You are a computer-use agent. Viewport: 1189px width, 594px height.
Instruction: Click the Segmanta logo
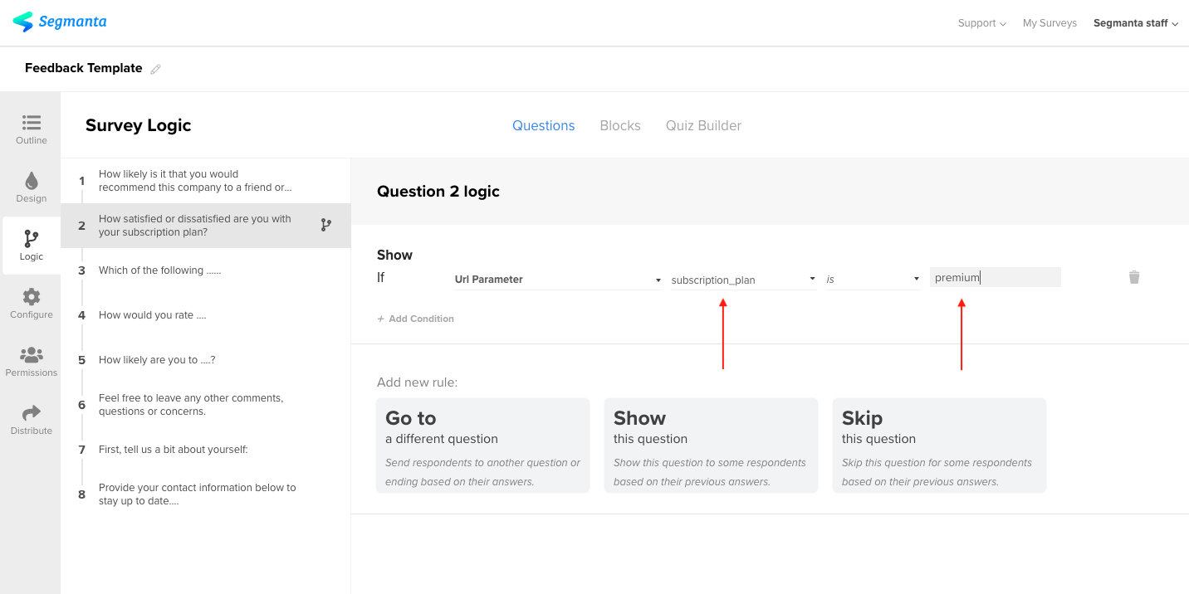tap(60, 22)
